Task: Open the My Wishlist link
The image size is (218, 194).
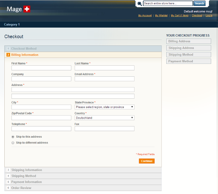Action: coord(161,16)
